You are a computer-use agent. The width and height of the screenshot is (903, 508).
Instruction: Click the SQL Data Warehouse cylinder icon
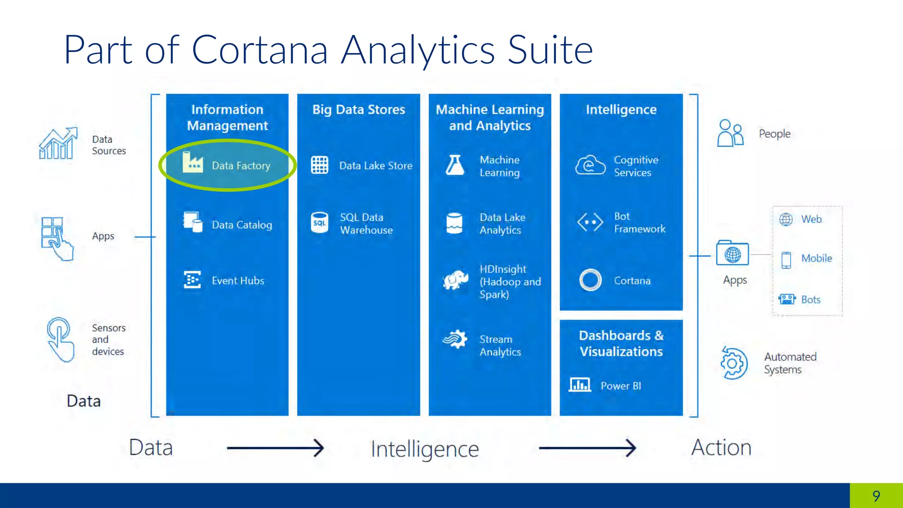pyautogui.click(x=320, y=223)
